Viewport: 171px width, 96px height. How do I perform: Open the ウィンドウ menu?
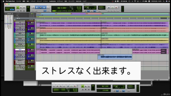tap(71, 1)
